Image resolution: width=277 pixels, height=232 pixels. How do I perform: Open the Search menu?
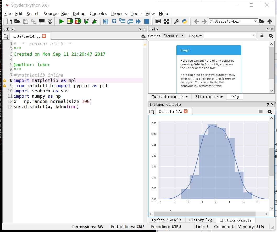33,14
